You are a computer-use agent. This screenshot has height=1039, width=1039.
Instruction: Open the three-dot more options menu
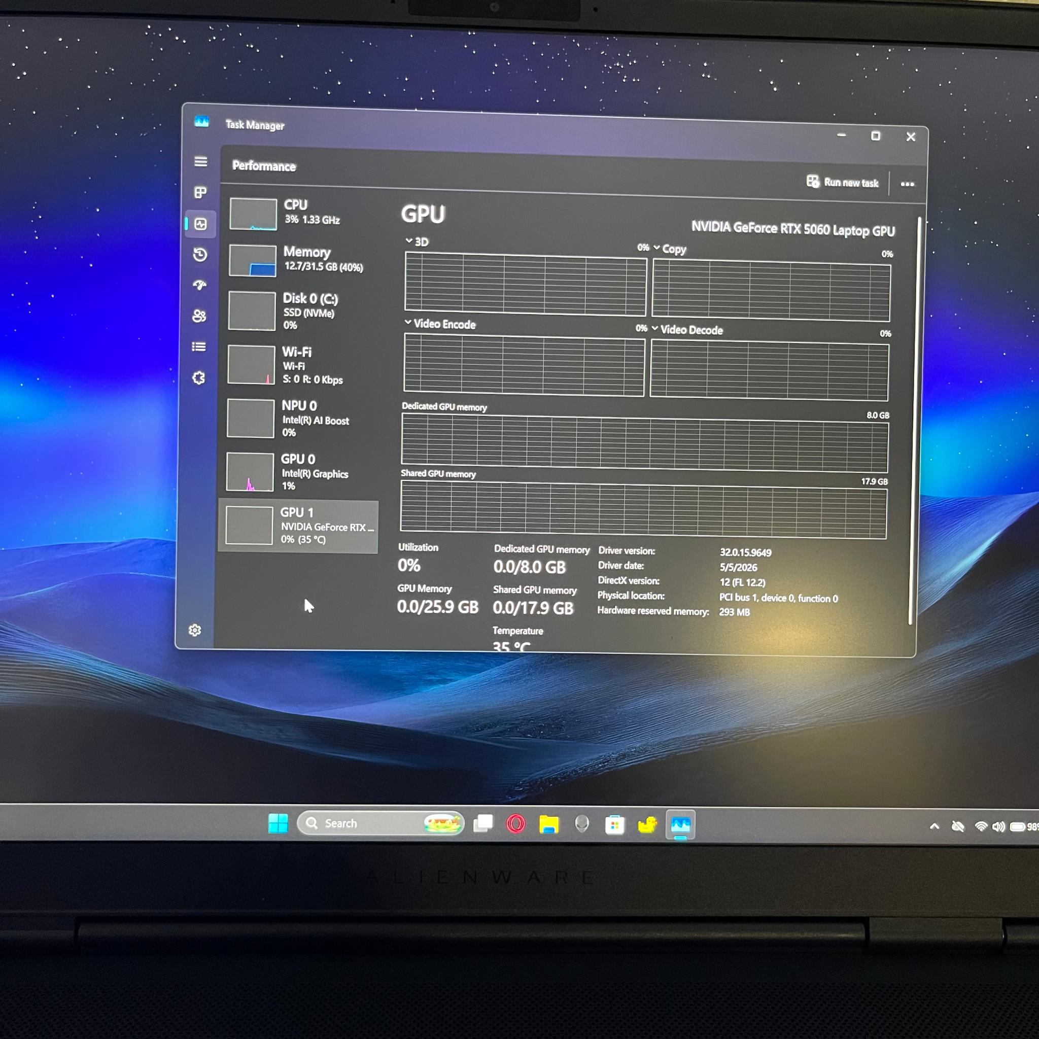[907, 184]
